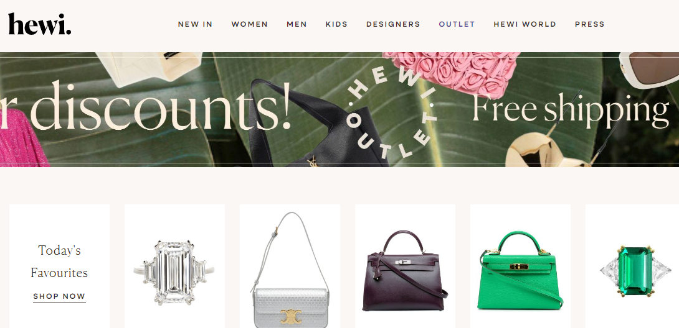
Task: Click the hewi. logo
Action: [x=39, y=24]
